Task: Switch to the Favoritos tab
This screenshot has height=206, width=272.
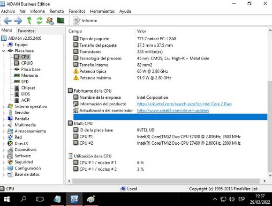Action: [26, 31]
